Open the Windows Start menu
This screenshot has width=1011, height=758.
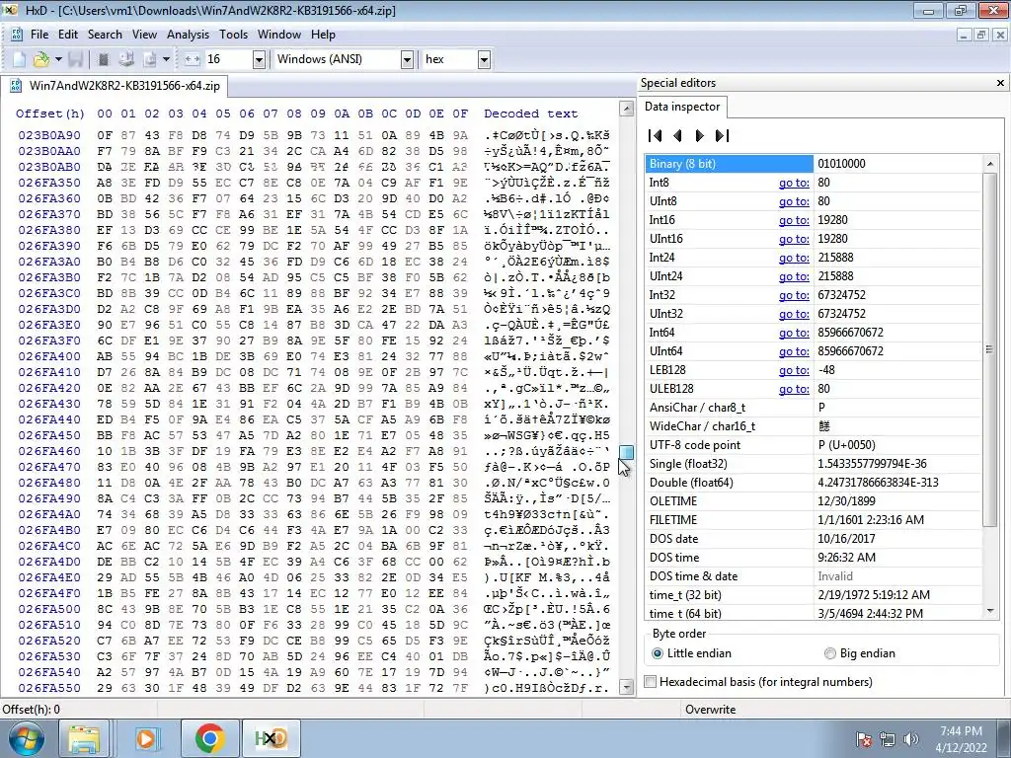click(27, 738)
